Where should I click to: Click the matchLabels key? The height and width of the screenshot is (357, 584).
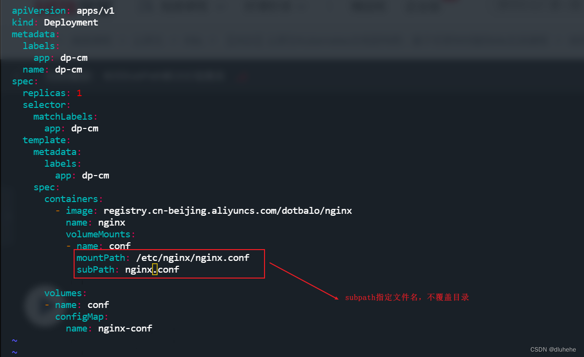pyautogui.click(x=63, y=117)
